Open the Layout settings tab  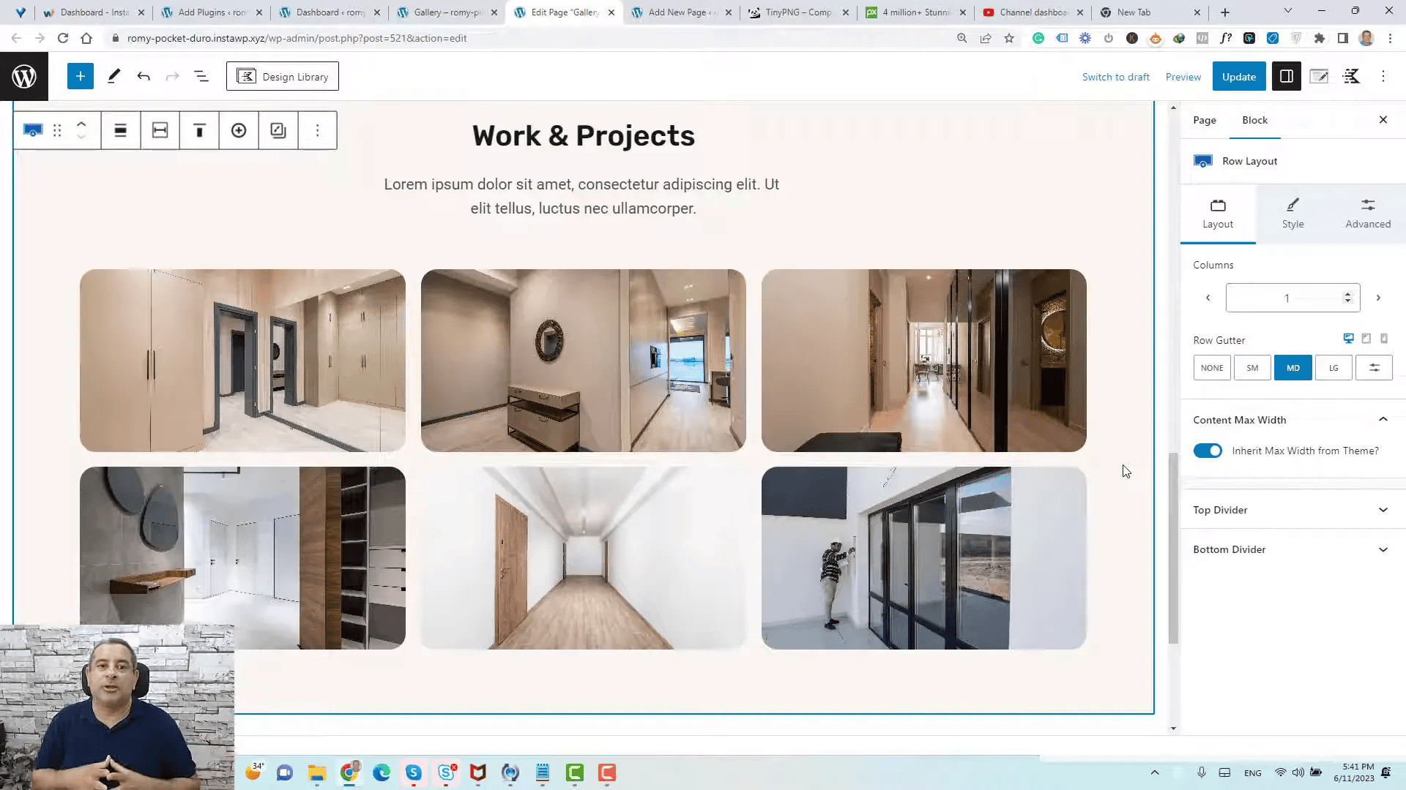click(1218, 214)
